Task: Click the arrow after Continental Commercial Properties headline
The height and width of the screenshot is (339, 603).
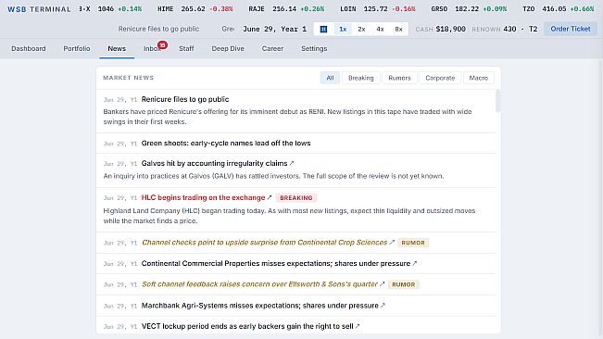Action: coord(414,264)
